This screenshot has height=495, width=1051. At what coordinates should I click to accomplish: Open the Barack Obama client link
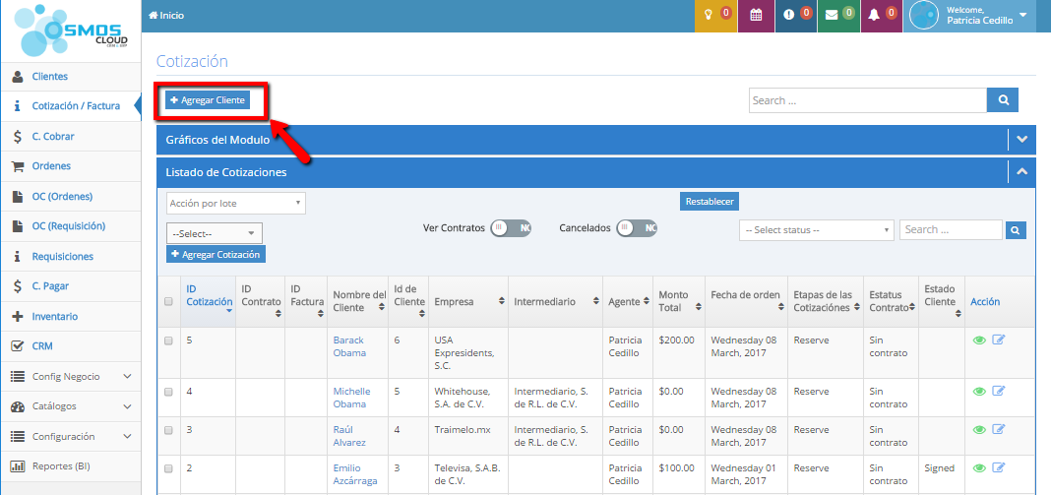click(x=351, y=346)
